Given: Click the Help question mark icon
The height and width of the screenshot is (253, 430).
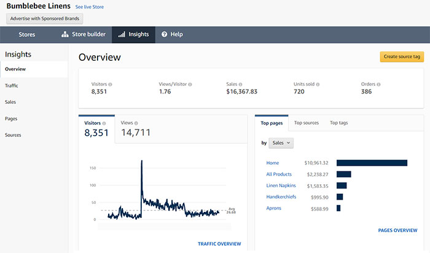Looking at the screenshot, I should (x=164, y=34).
